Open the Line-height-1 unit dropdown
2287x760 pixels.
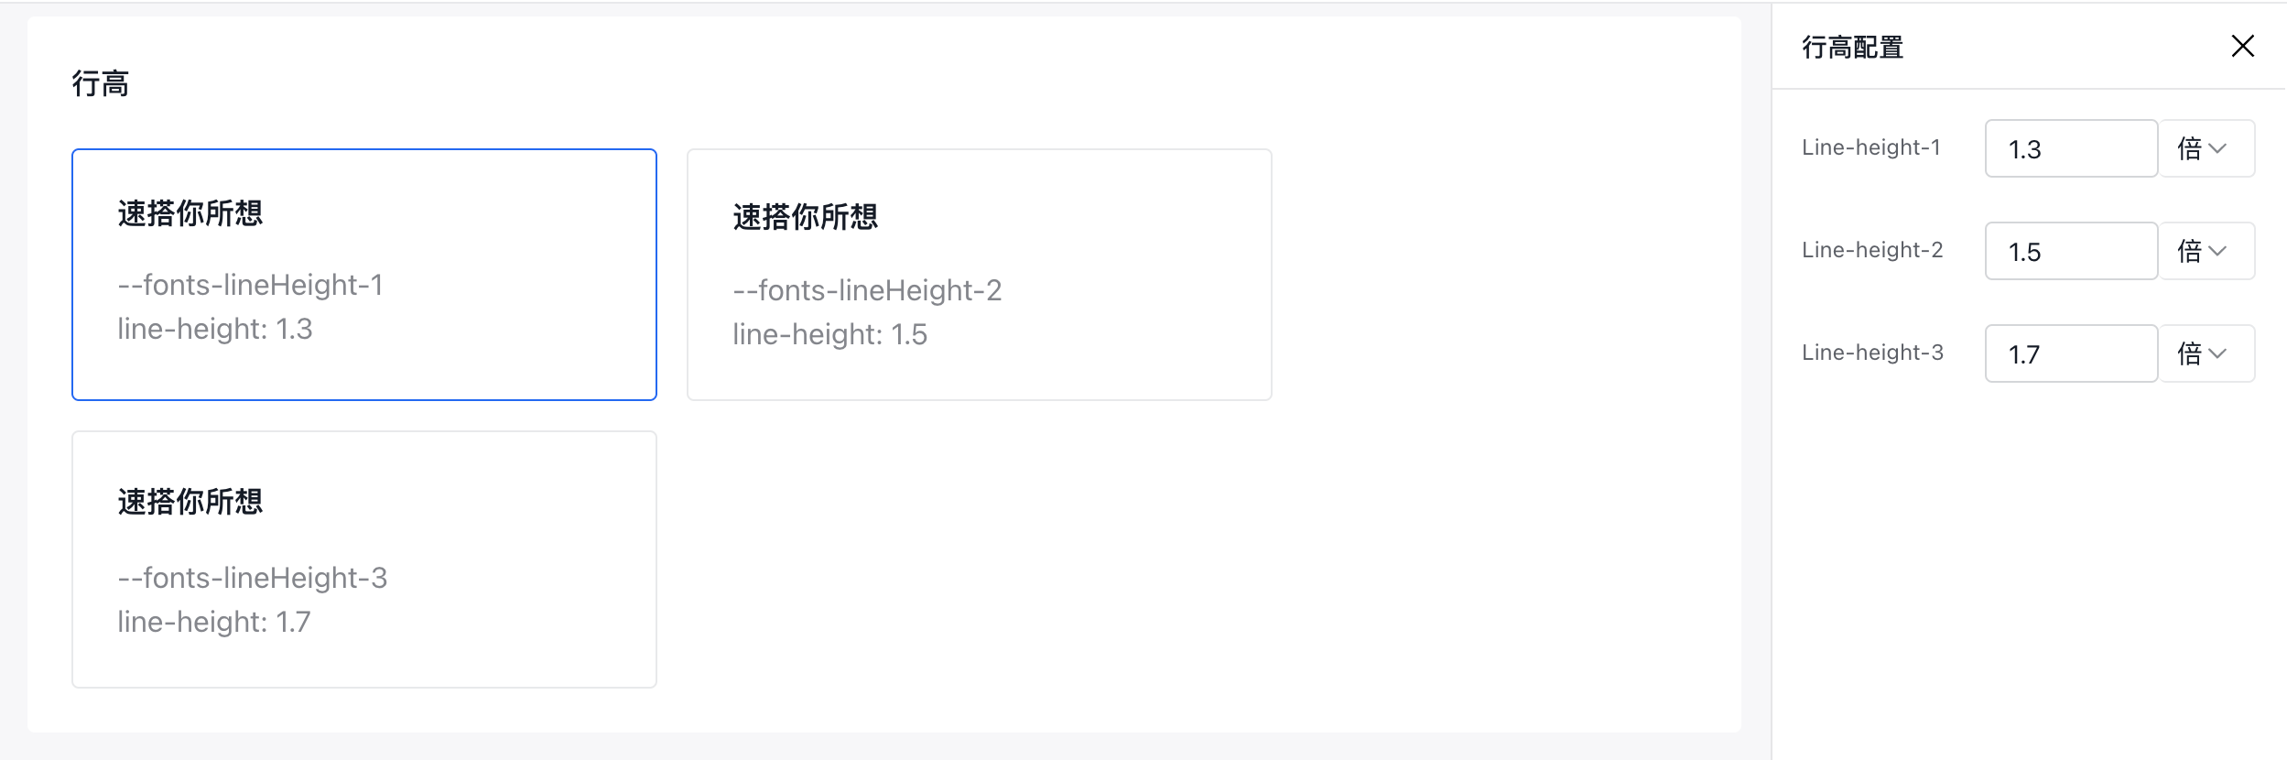coord(2206,148)
